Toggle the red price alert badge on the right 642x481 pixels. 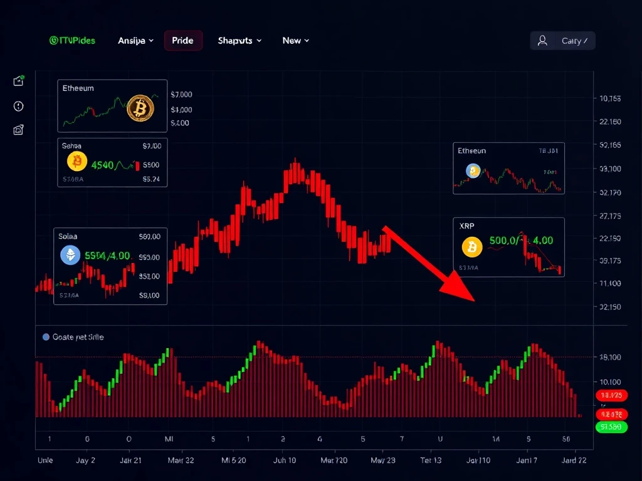click(x=611, y=395)
